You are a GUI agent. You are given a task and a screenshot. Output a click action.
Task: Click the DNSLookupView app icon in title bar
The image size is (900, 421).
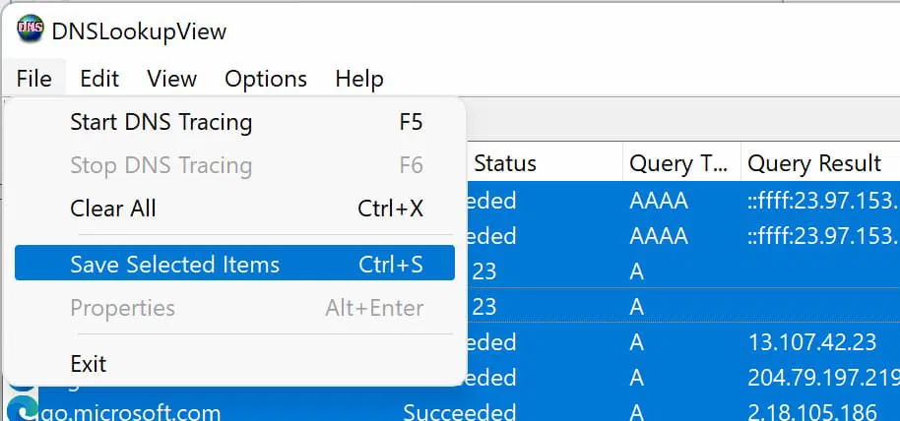click(31, 30)
